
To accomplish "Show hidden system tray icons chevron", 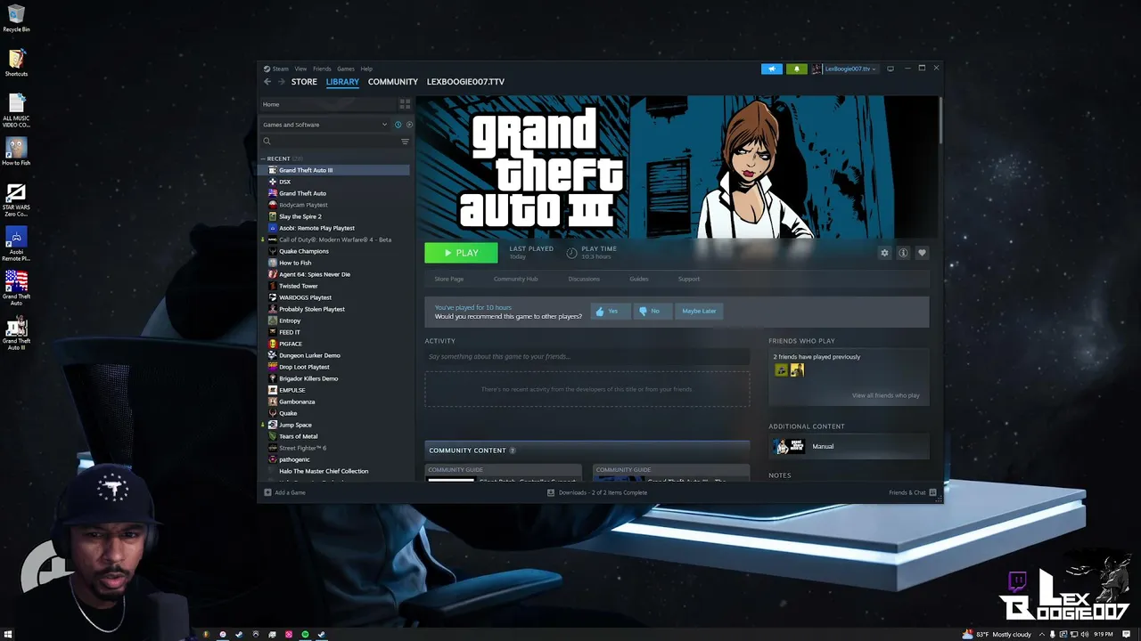I will coord(1041,634).
